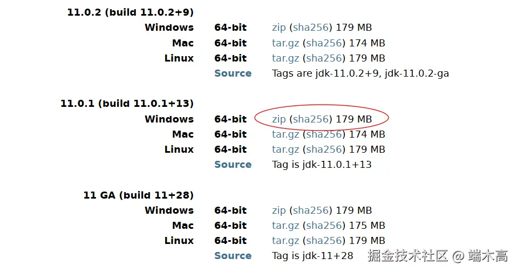Download the 11.0.1 Linux tar.gz

(285, 149)
